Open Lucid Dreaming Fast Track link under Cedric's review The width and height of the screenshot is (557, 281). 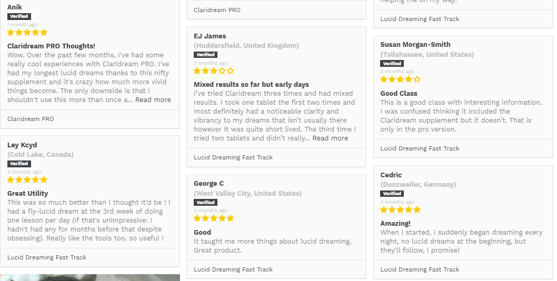pyautogui.click(x=420, y=269)
